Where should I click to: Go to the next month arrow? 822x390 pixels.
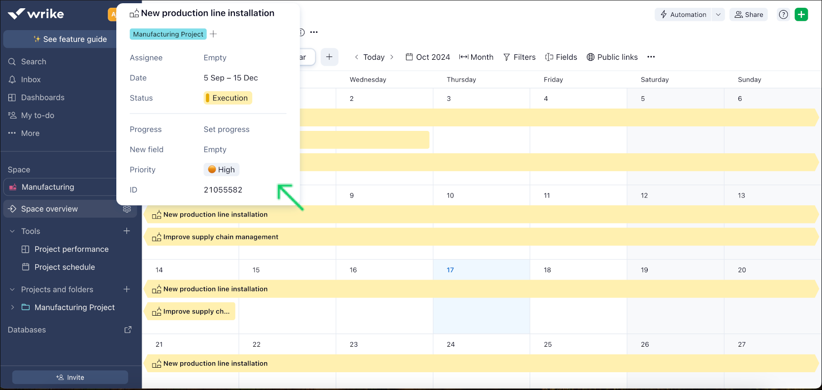(x=392, y=57)
